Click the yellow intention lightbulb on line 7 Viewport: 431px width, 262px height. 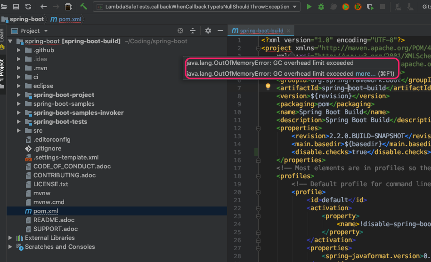pyautogui.click(x=268, y=87)
